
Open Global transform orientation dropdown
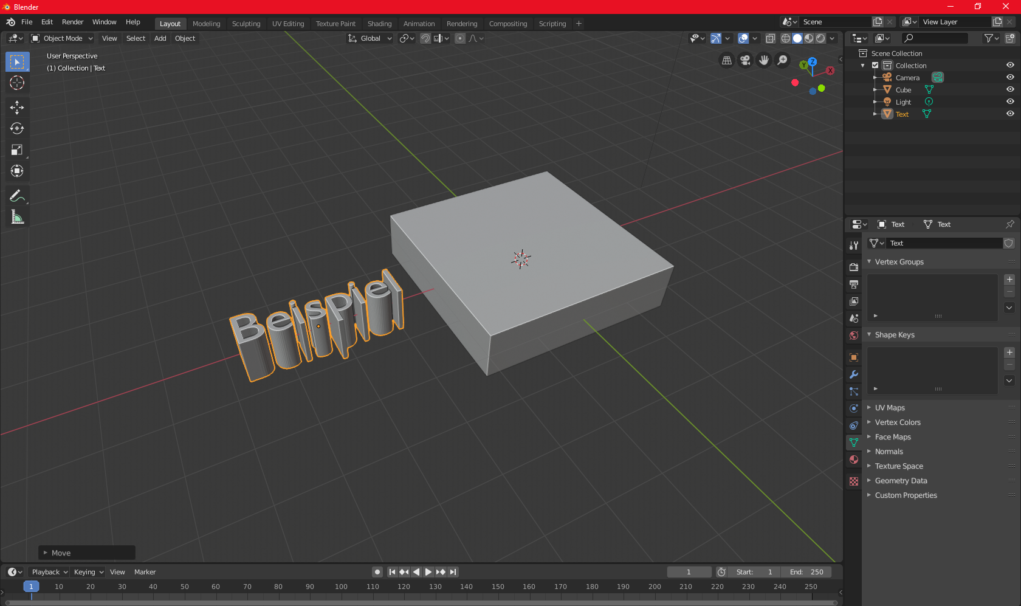coord(370,38)
